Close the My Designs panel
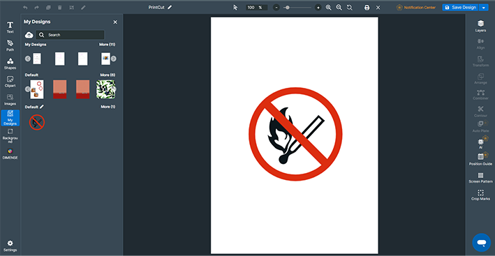 115,22
